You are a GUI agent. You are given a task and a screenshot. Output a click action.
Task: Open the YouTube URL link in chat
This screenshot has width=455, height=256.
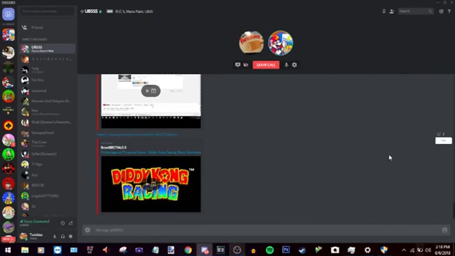[x=137, y=134]
